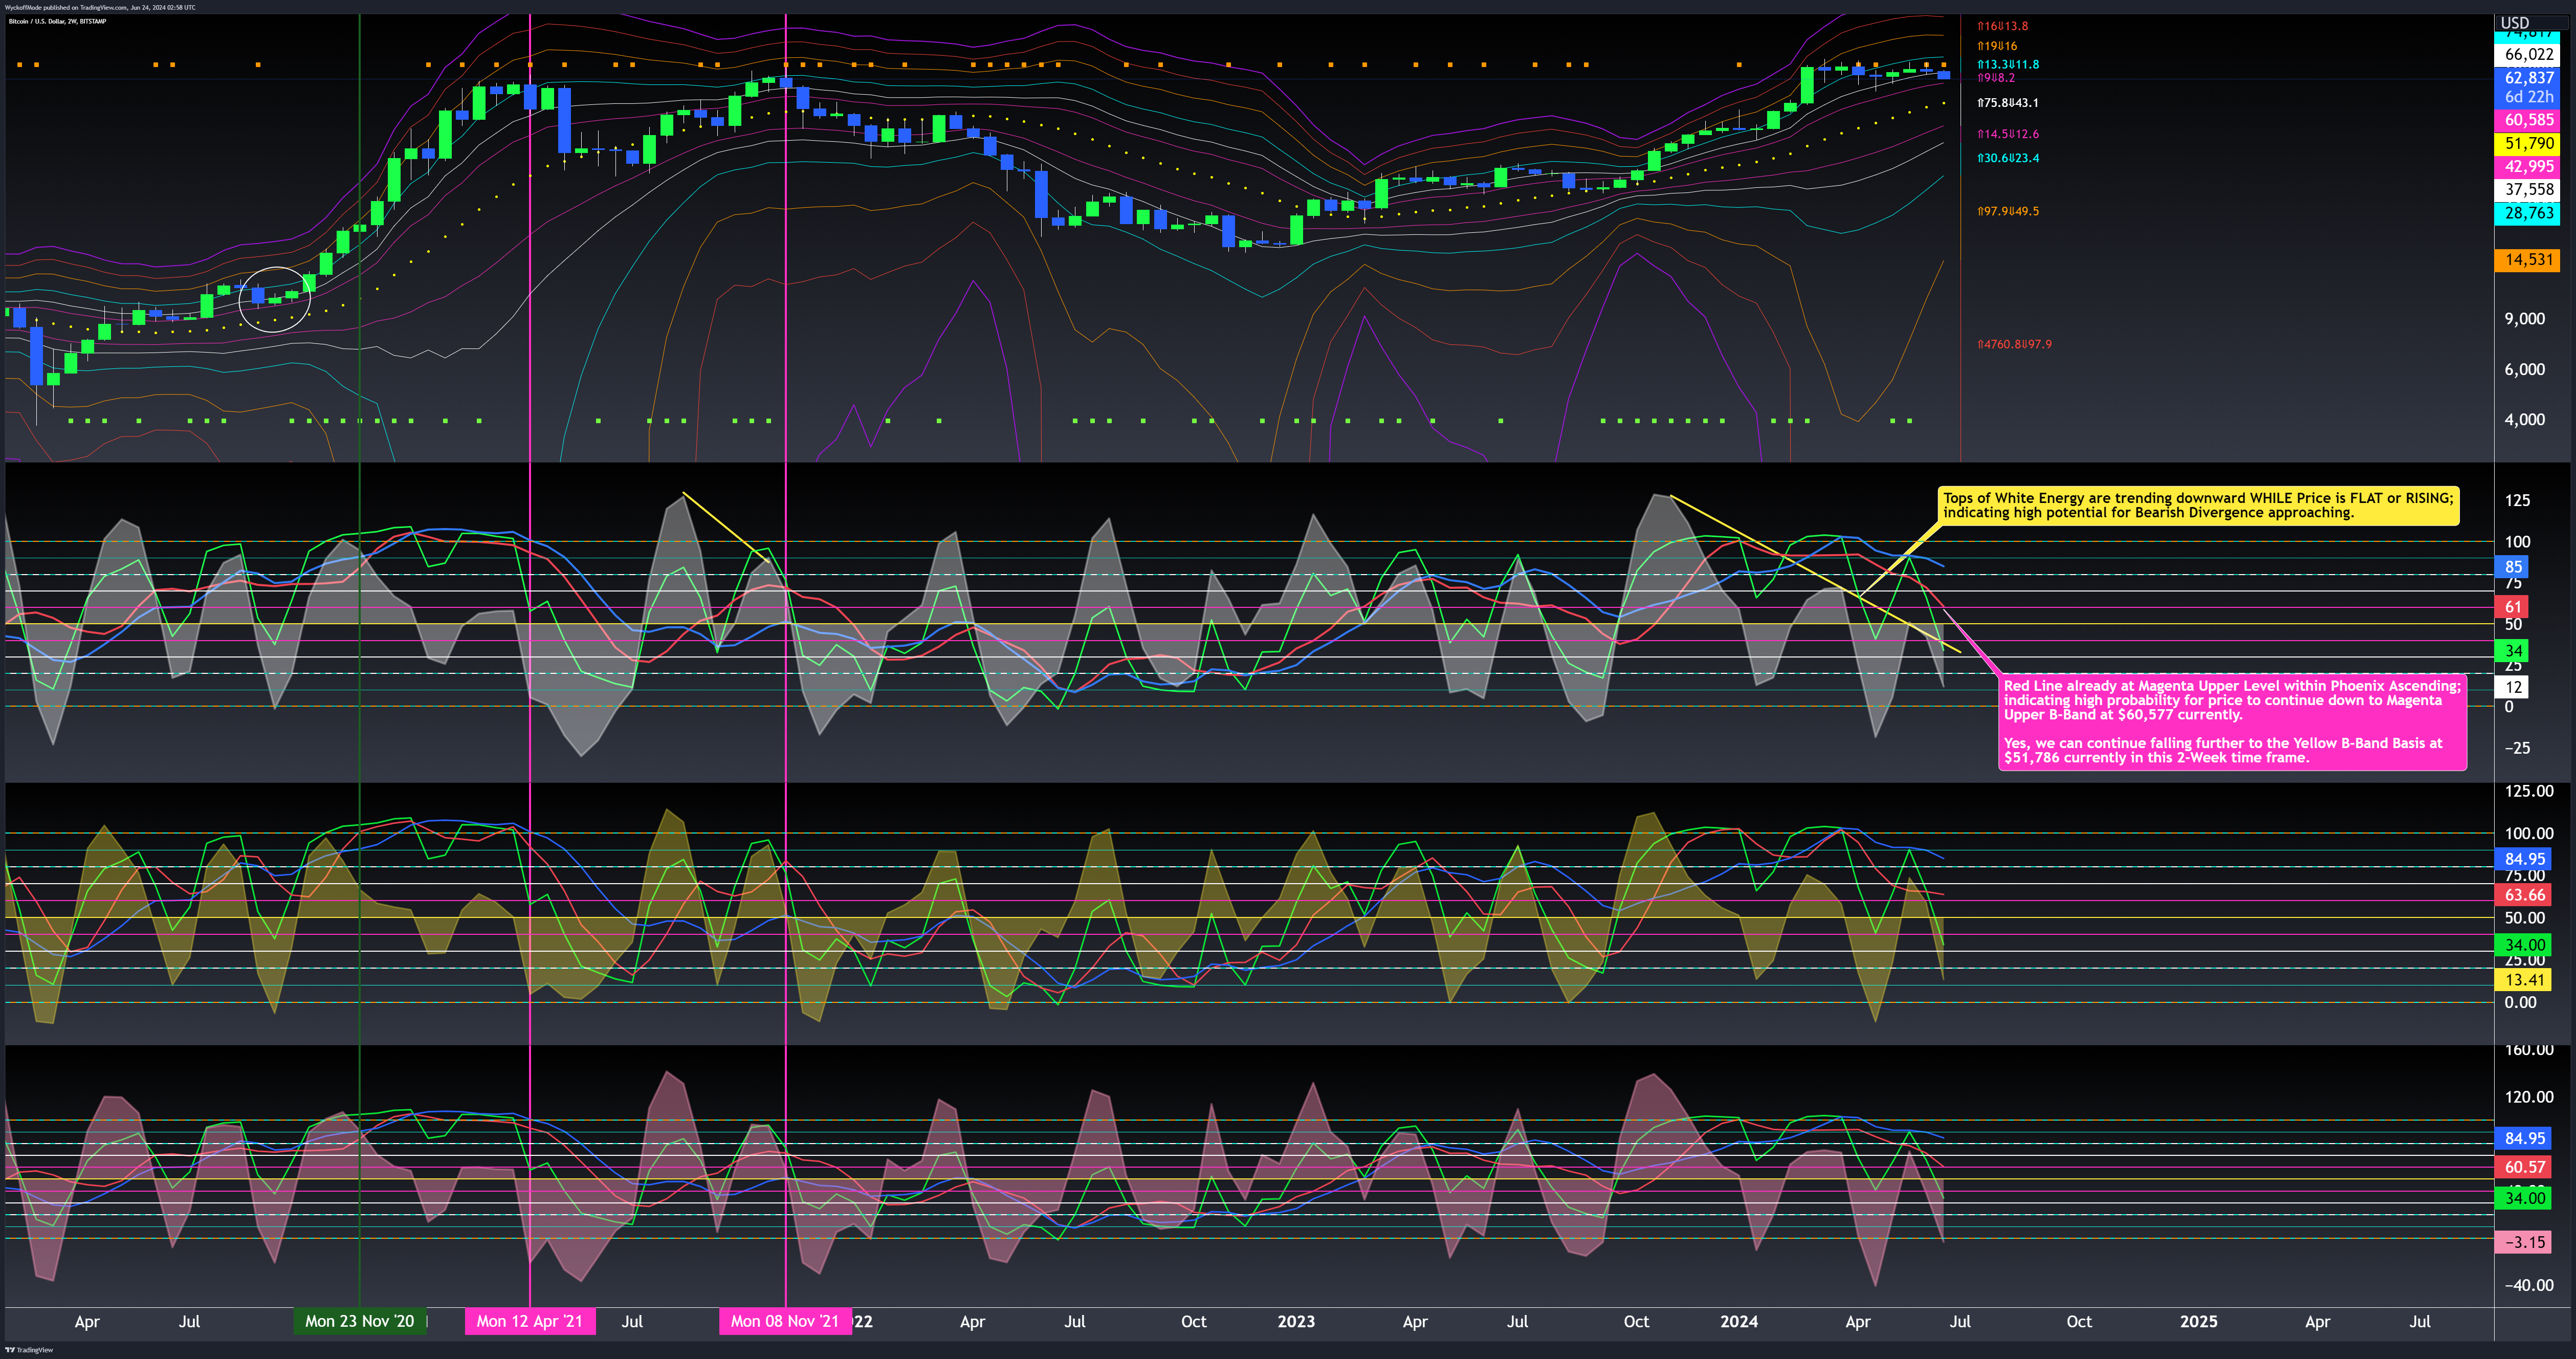The height and width of the screenshot is (1359, 2576).
Task: Click the red 61 indicator value label
Action: (x=2513, y=607)
